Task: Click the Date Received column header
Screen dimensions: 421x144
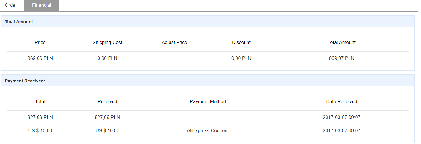Action: [x=341, y=101]
